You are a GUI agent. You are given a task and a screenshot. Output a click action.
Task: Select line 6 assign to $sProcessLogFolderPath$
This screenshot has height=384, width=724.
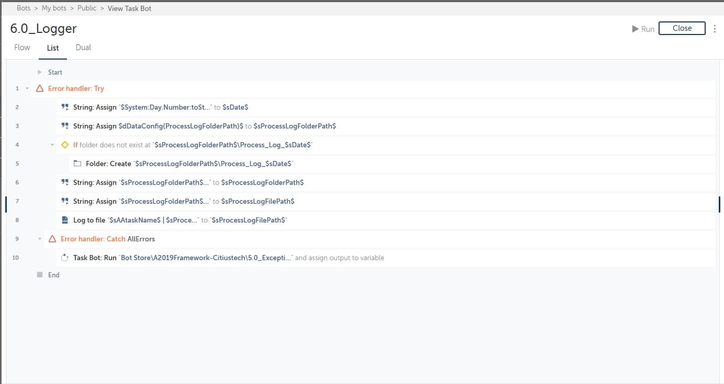pyautogui.click(x=386, y=182)
